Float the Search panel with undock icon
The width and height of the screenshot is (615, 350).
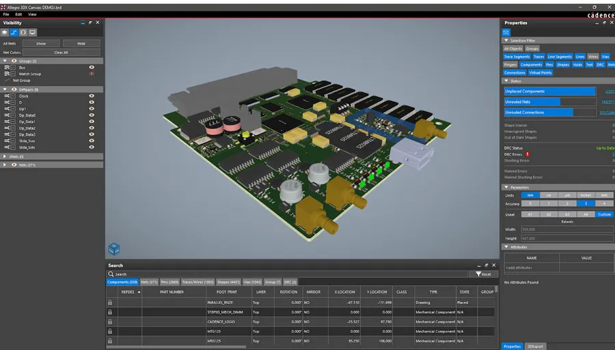tap(487, 265)
